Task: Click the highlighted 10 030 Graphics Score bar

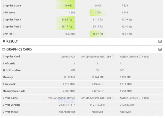Action: (65, 5)
